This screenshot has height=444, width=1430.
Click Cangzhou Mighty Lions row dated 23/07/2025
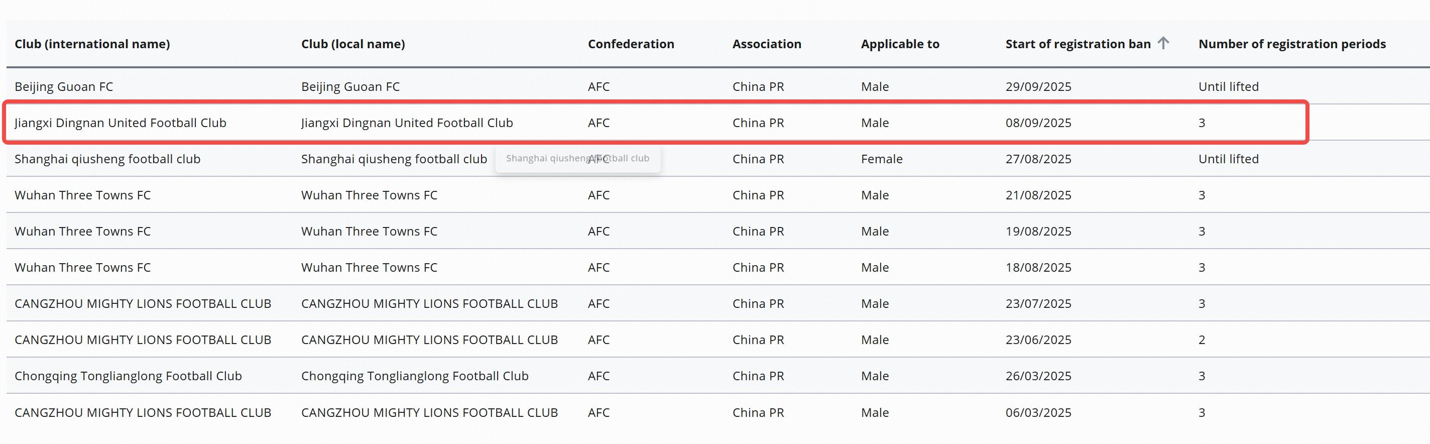143,303
